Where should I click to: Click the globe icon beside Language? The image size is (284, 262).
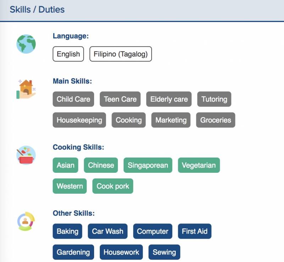pos(26,44)
